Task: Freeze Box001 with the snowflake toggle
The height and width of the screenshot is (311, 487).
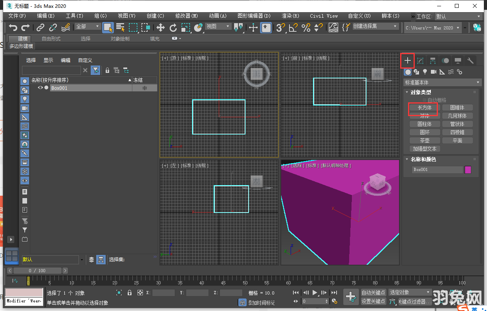Action: tap(145, 88)
